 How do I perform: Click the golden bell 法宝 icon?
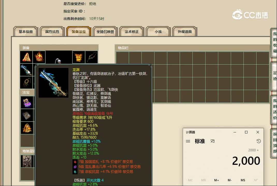[27, 128]
